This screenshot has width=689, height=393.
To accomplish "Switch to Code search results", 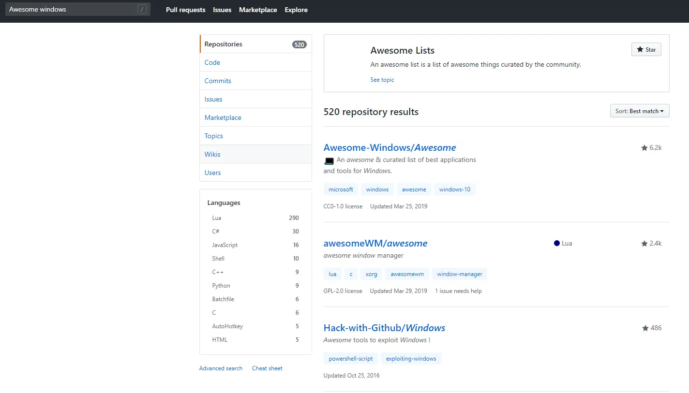I will 255,62.
